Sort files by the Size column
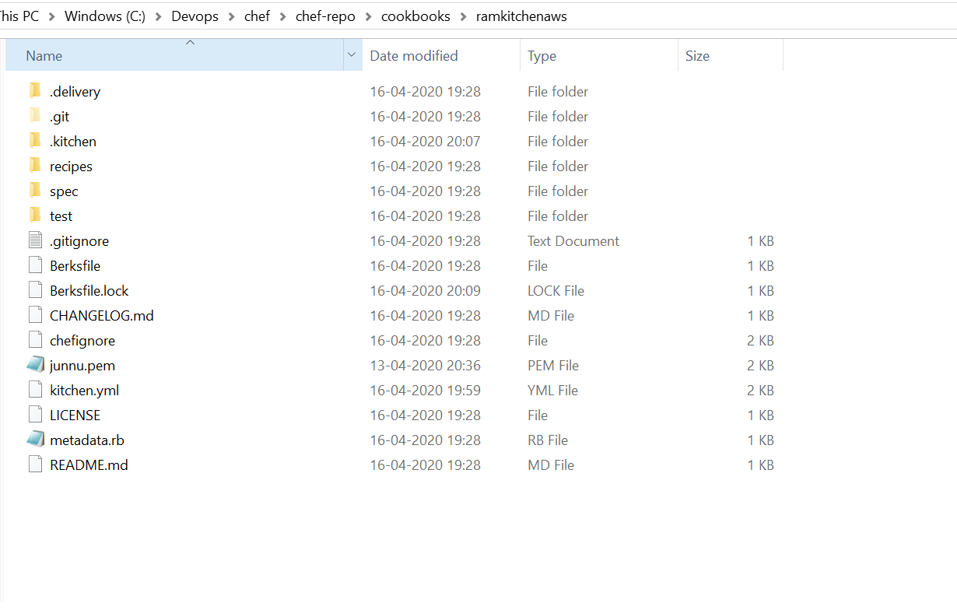Image resolution: width=957 pixels, height=610 pixels. coord(698,55)
